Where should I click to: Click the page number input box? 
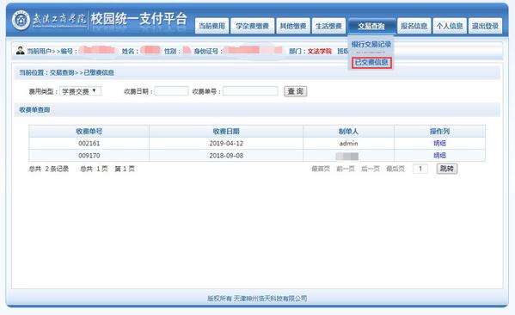[x=420, y=169]
